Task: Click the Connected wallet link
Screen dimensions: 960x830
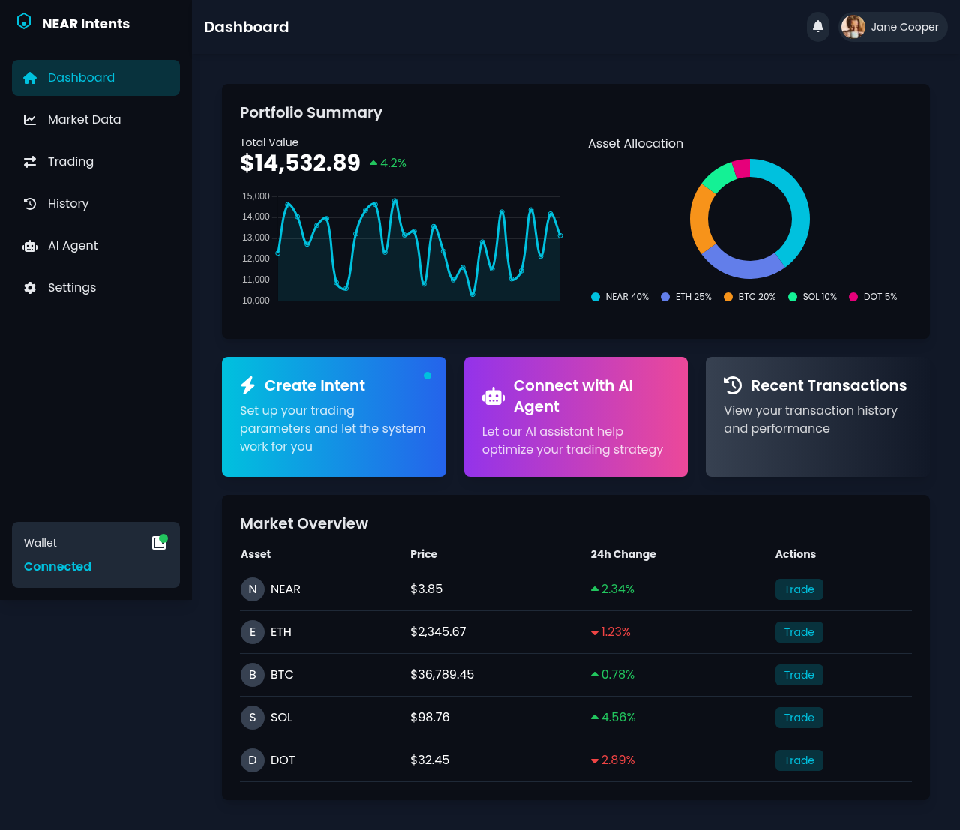Action: point(57,566)
